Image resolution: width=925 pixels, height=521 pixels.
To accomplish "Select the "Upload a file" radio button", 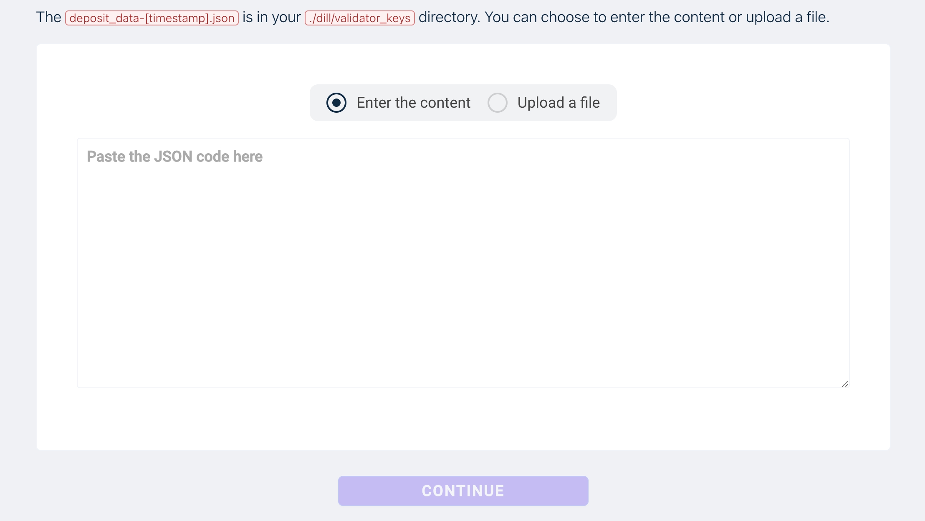I will coord(498,103).
